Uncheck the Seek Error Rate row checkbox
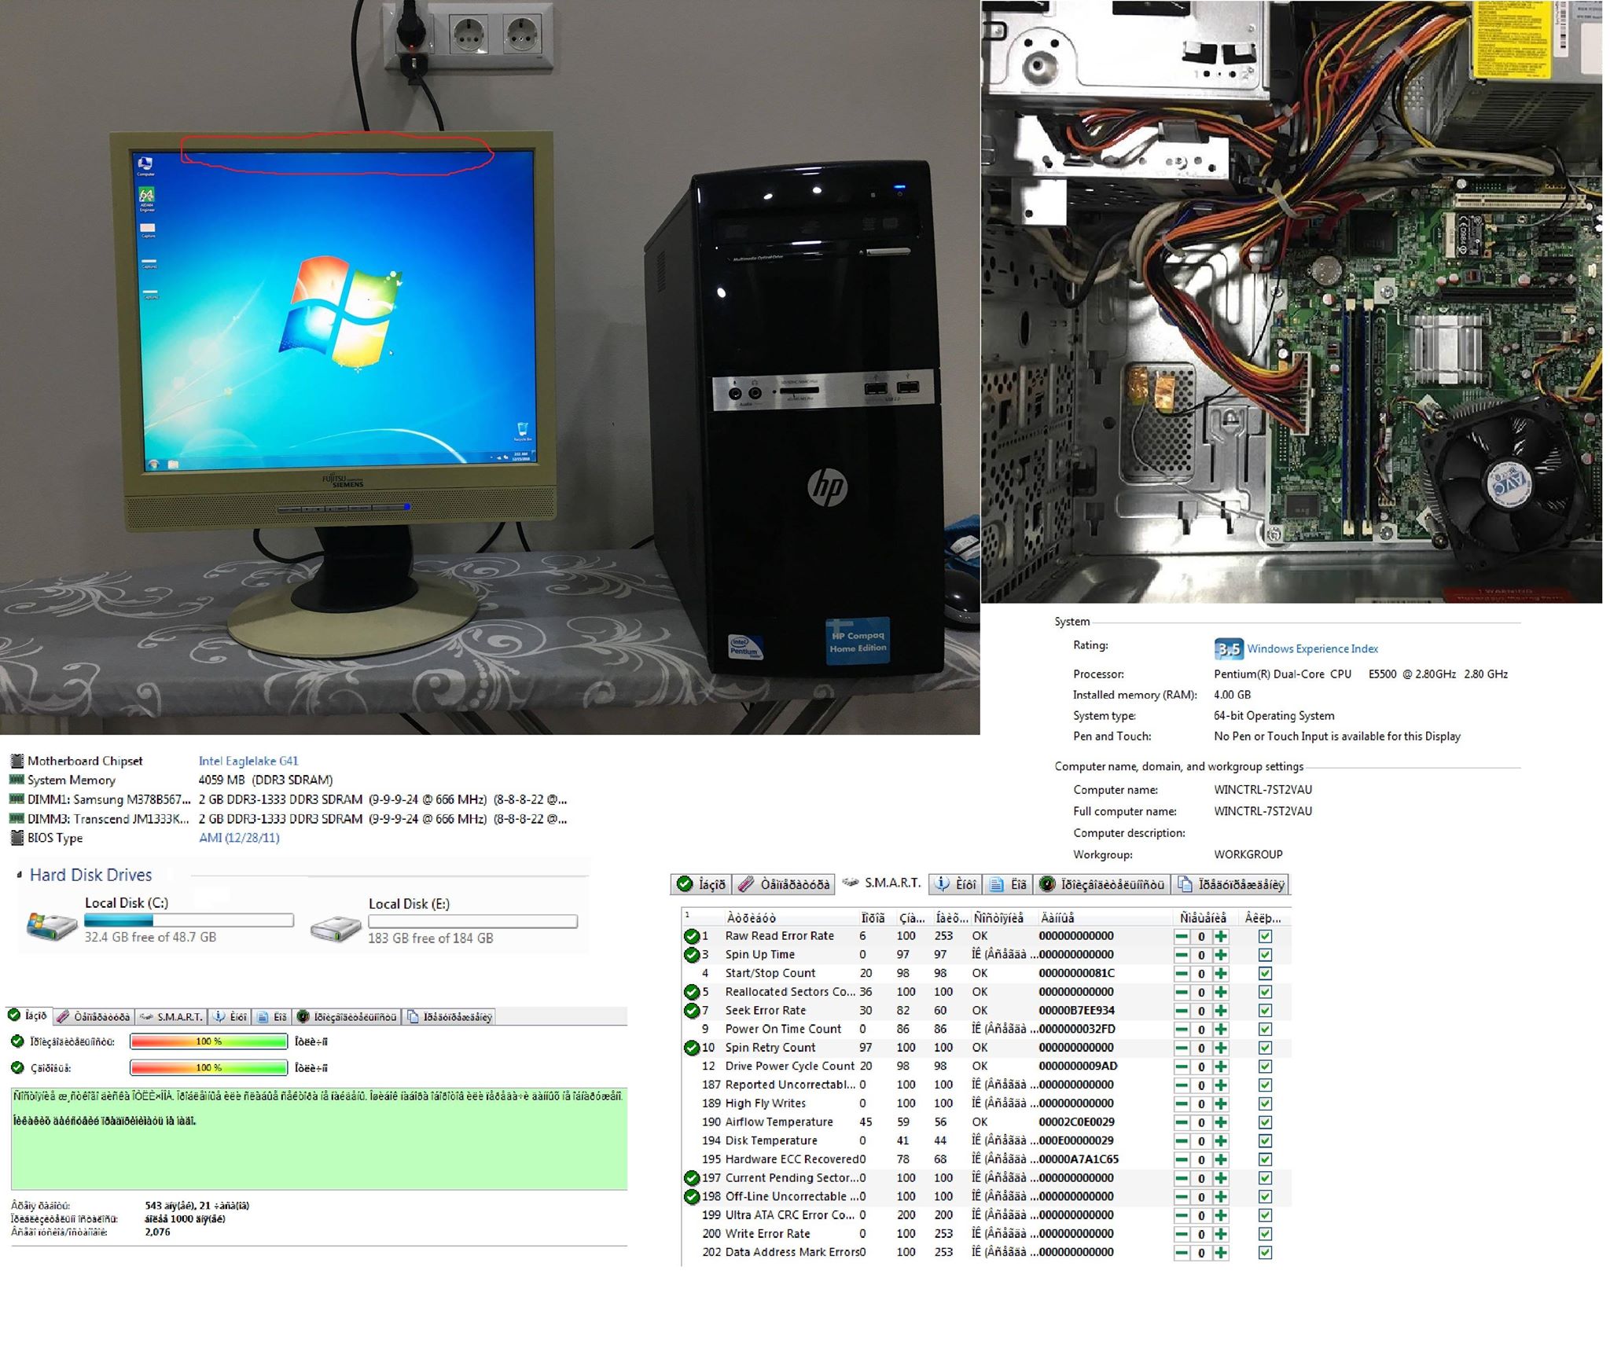This screenshot has width=1610, height=1355. tap(1265, 1011)
